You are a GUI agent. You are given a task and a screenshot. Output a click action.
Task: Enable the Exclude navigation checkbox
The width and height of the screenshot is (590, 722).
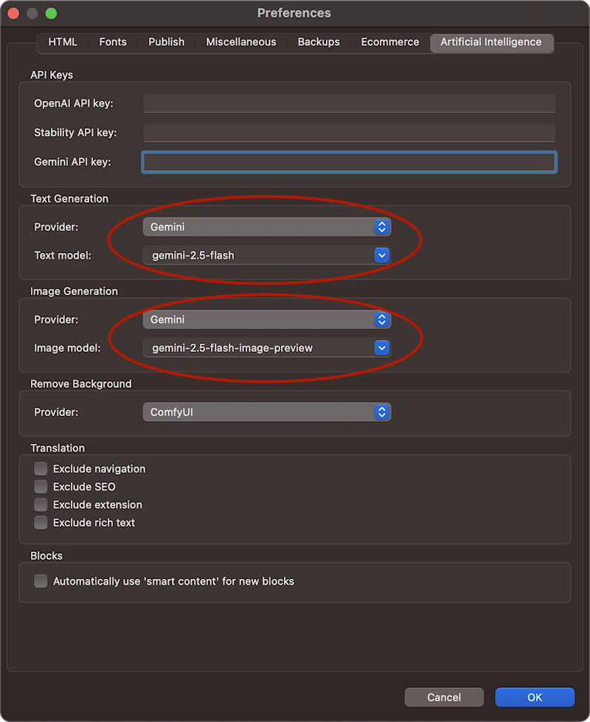click(x=41, y=469)
